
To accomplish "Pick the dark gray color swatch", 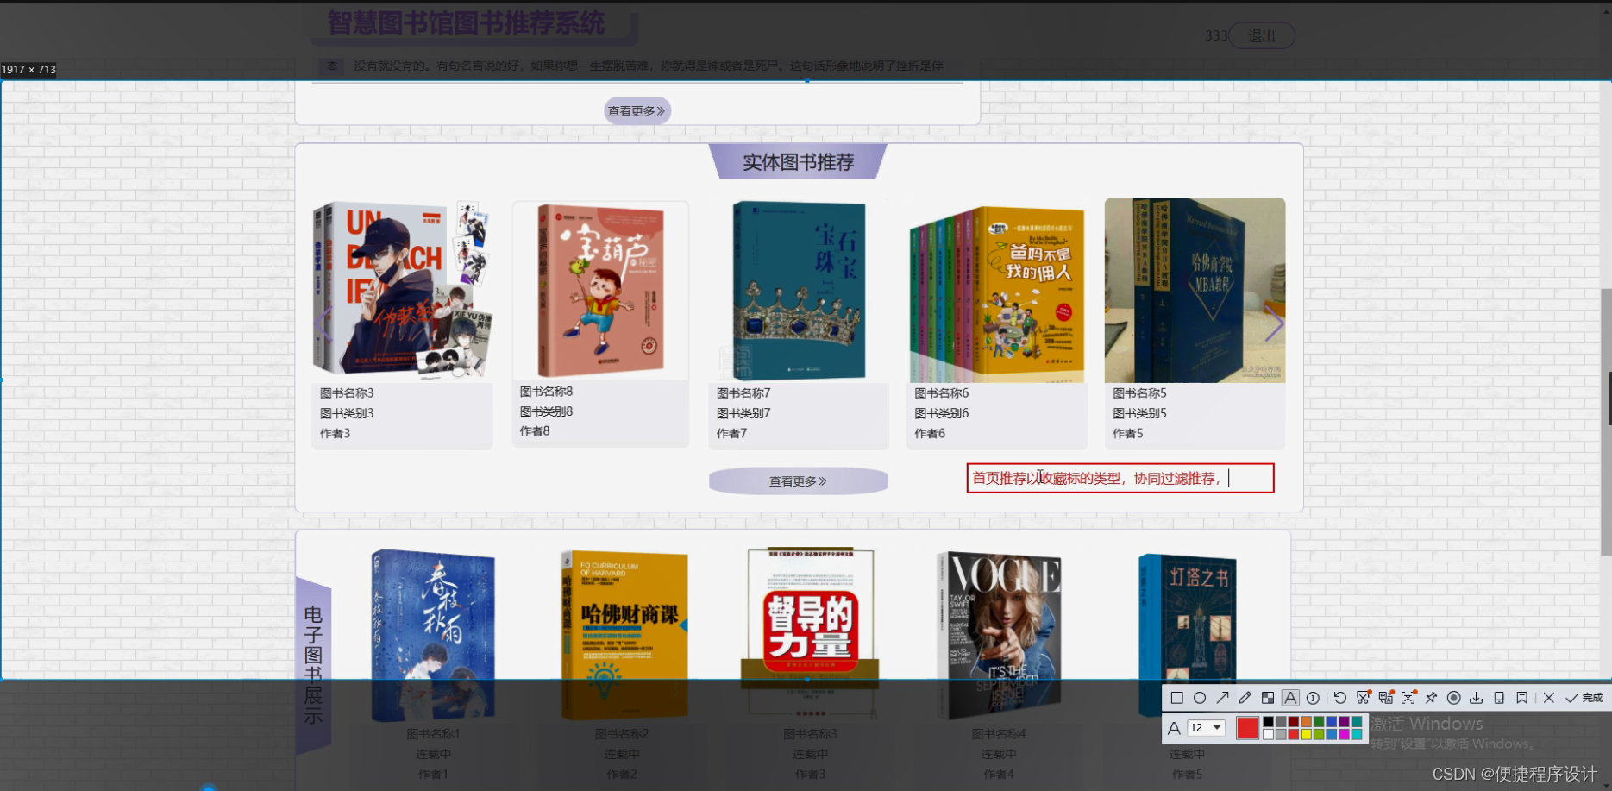I will tap(1281, 722).
